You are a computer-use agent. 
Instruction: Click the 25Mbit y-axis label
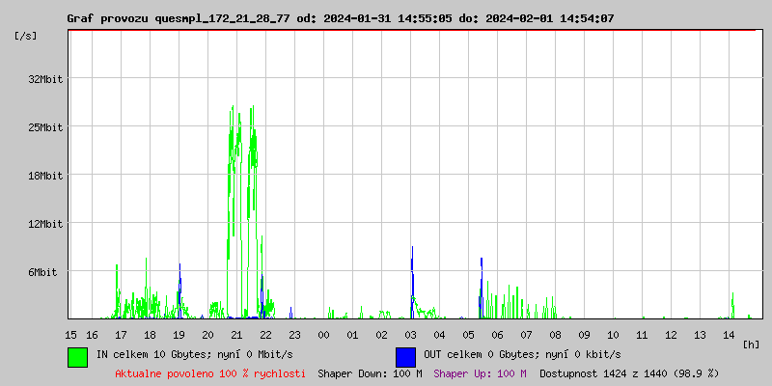(x=45, y=127)
